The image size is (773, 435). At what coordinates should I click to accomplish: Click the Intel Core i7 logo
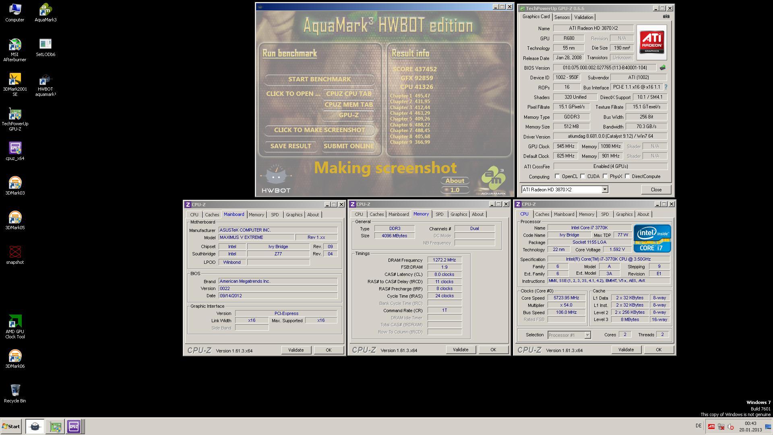click(652, 238)
